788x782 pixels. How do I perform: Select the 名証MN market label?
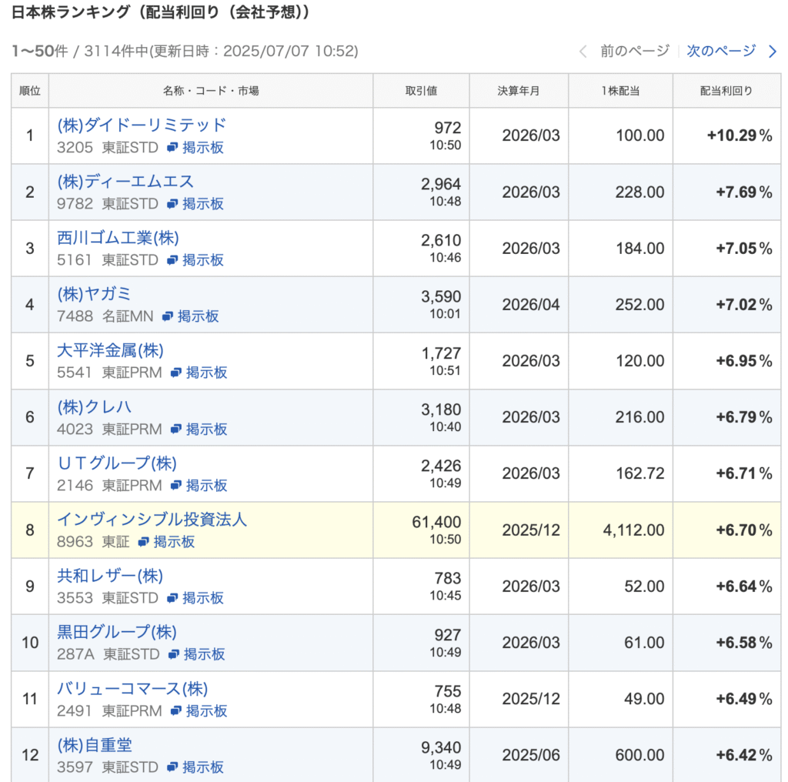[x=128, y=316]
